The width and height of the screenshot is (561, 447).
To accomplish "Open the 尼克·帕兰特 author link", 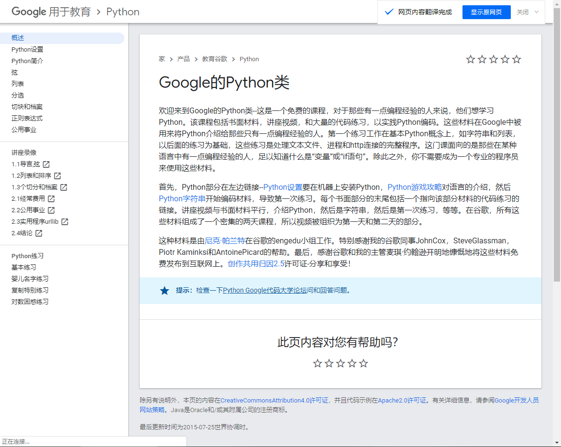I will [225, 241].
